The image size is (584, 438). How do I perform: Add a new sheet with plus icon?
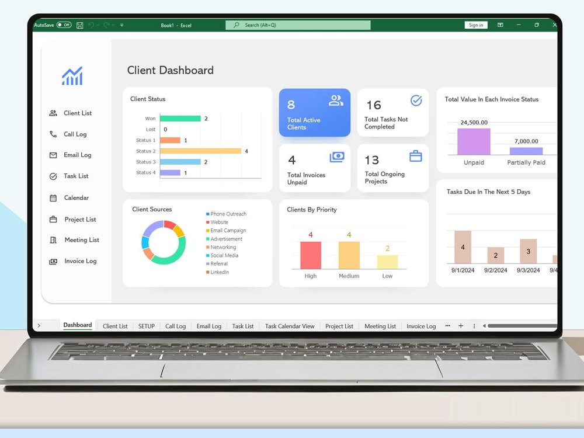461,325
